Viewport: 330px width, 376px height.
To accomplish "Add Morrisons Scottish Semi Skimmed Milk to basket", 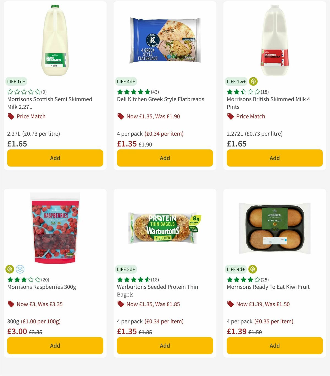I will pyautogui.click(x=55, y=158).
